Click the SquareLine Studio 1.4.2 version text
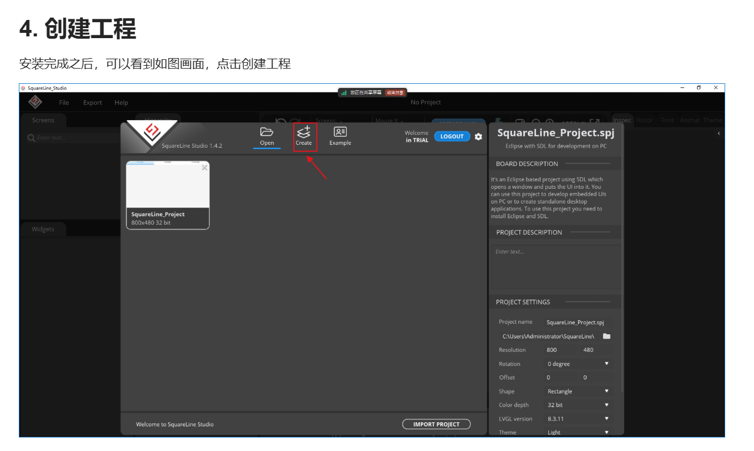The image size is (754, 451). click(x=192, y=145)
